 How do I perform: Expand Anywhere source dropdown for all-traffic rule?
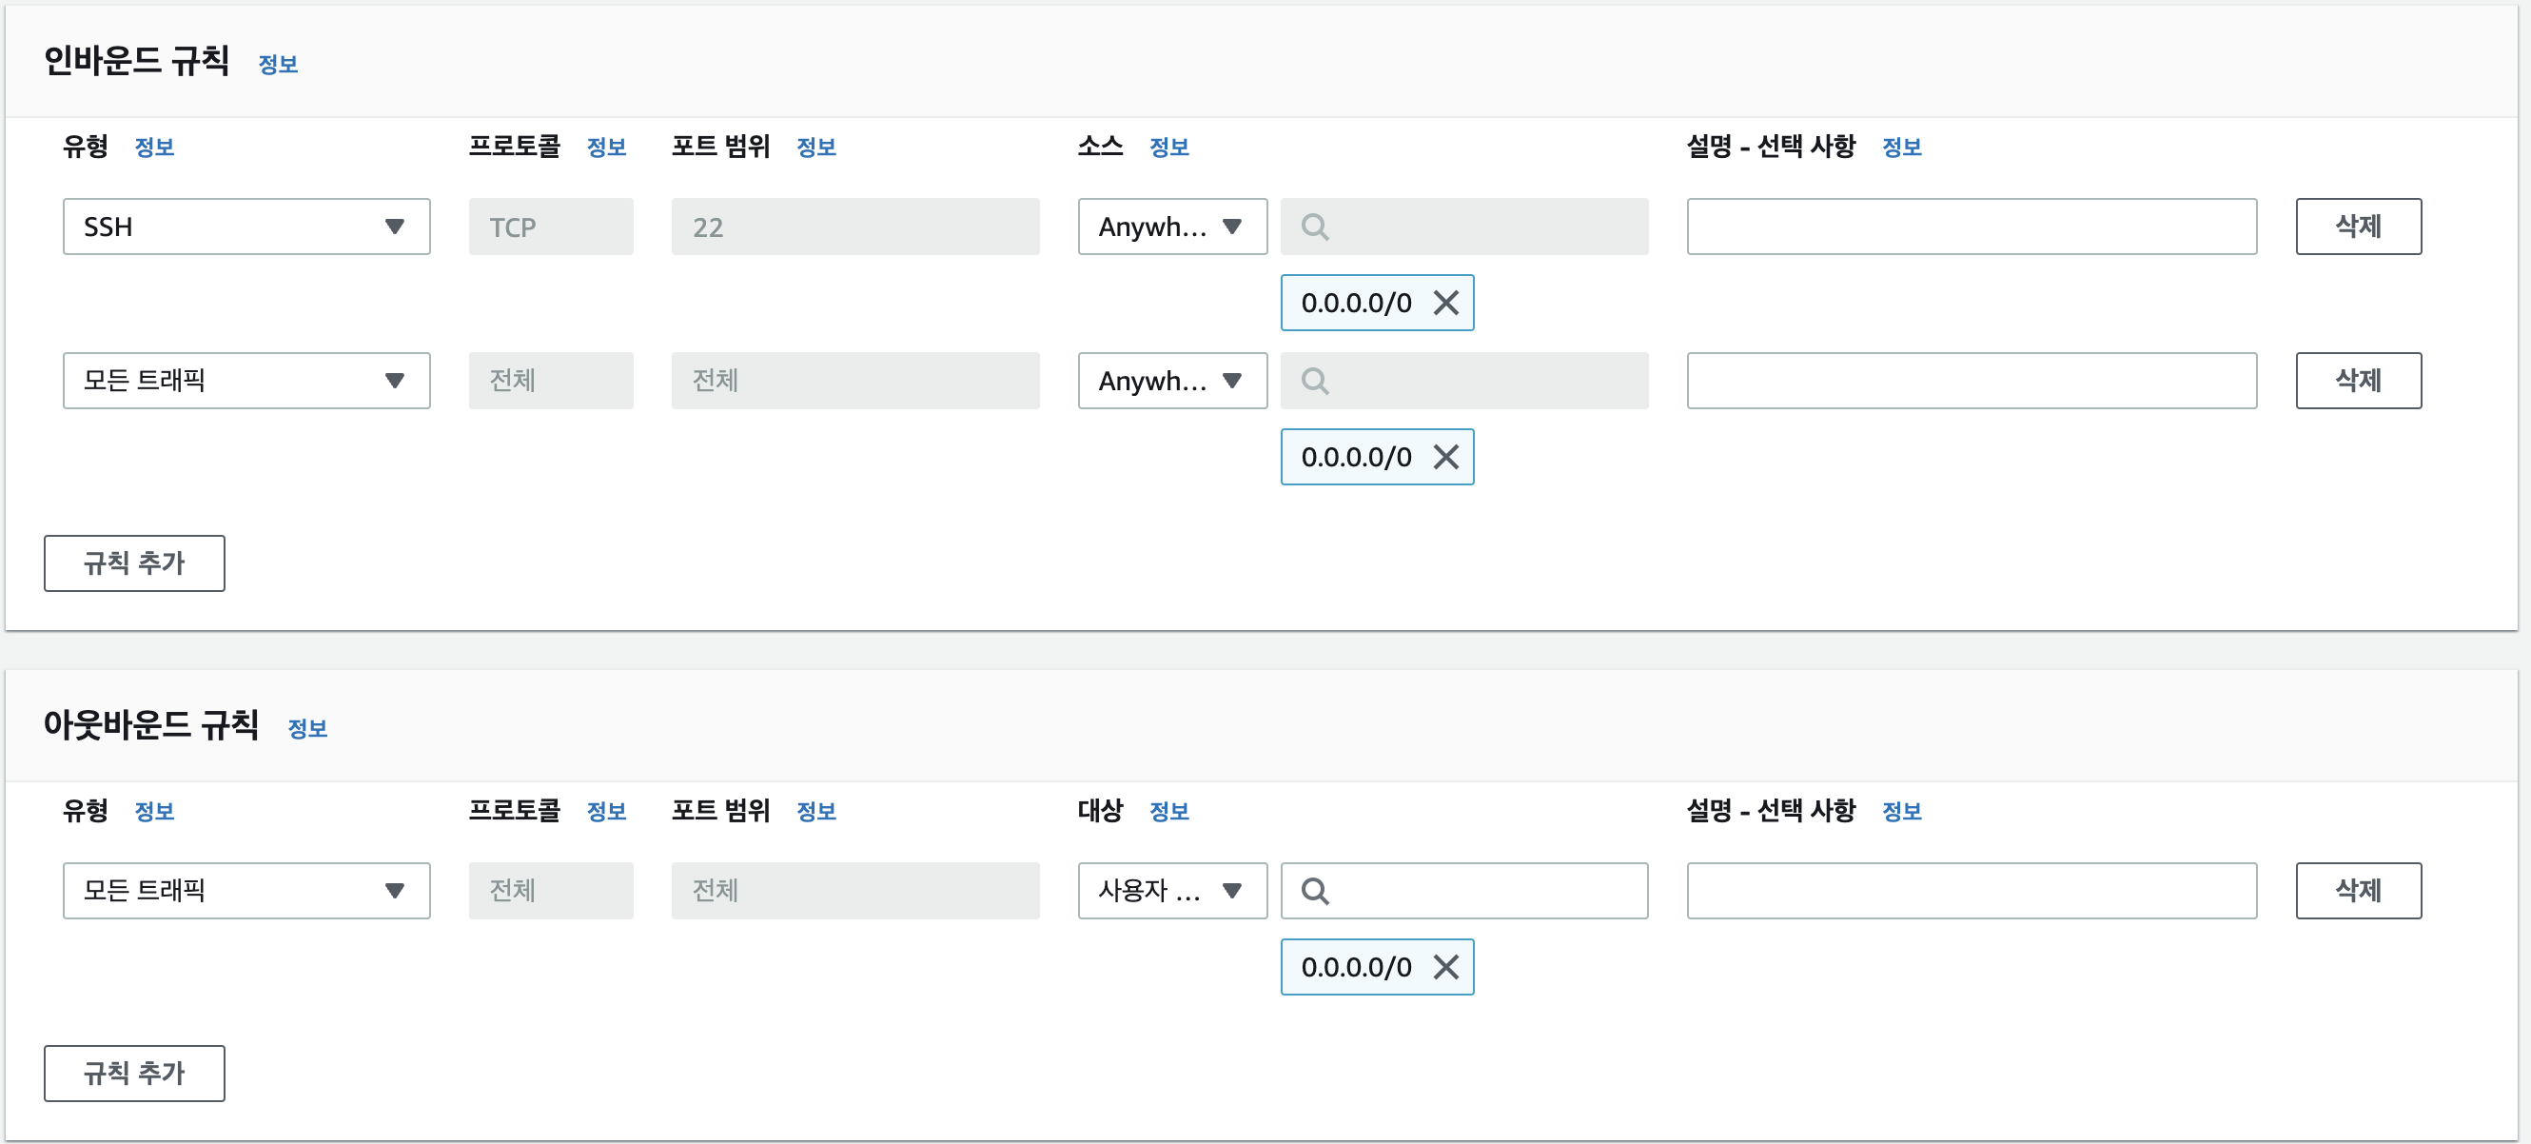(1171, 381)
